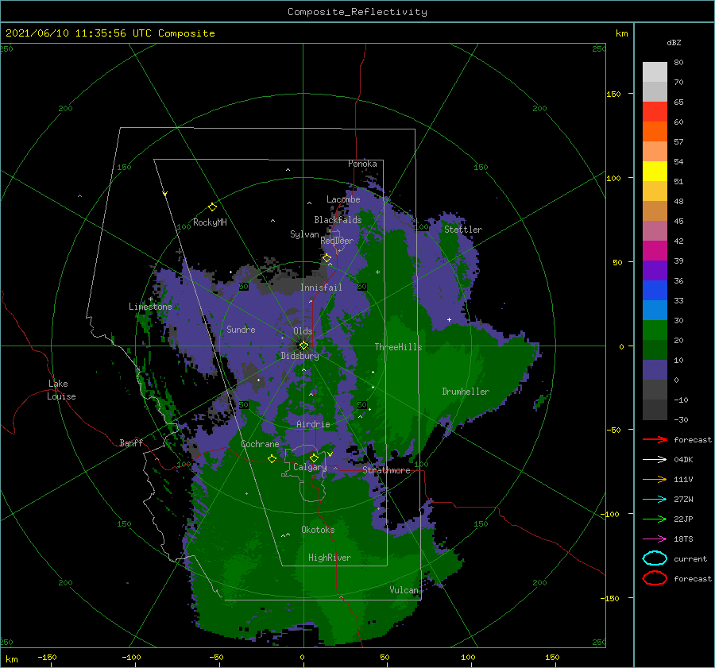The height and width of the screenshot is (668, 715).
Task: Click the slate purple 10-0 dBZ swatch
Action: (x=655, y=370)
